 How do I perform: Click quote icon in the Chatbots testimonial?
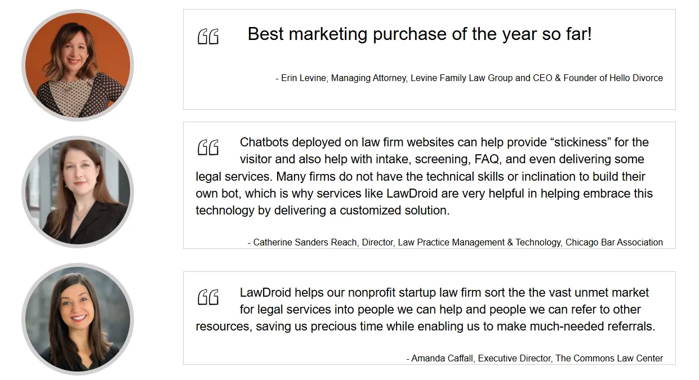[x=208, y=147]
